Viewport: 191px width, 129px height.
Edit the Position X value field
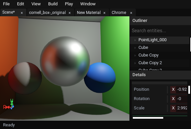coord(182,89)
